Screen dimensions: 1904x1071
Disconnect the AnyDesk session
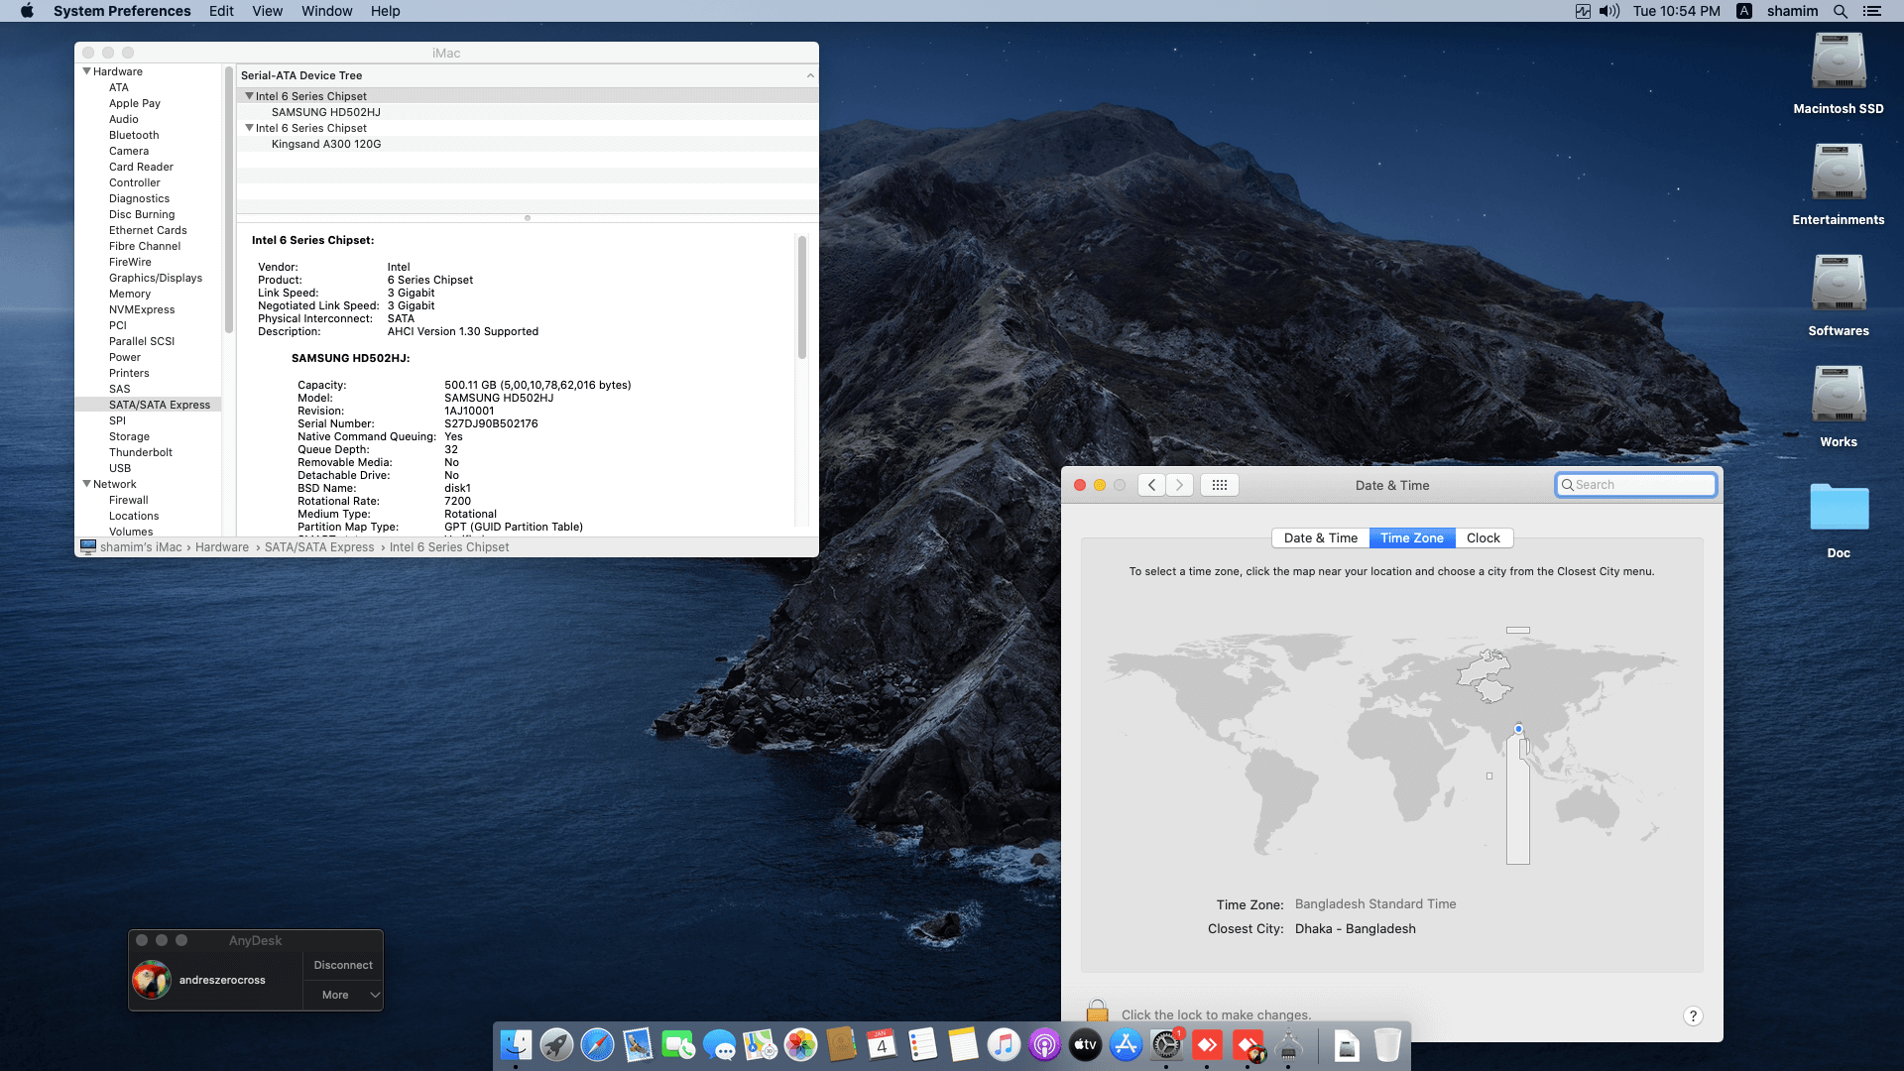tap(343, 965)
